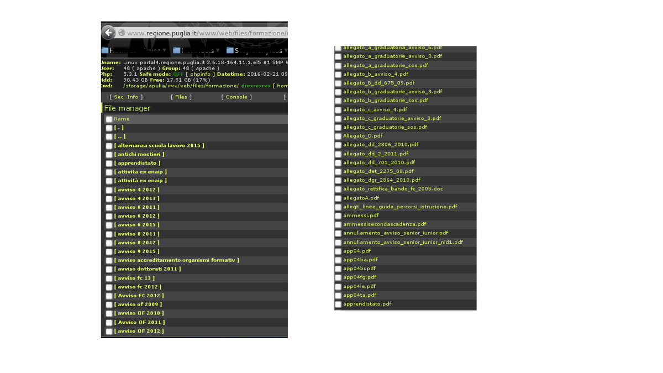Open the avviso OF 2012 folder
This screenshot has width=663, height=373.
click(x=139, y=331)
